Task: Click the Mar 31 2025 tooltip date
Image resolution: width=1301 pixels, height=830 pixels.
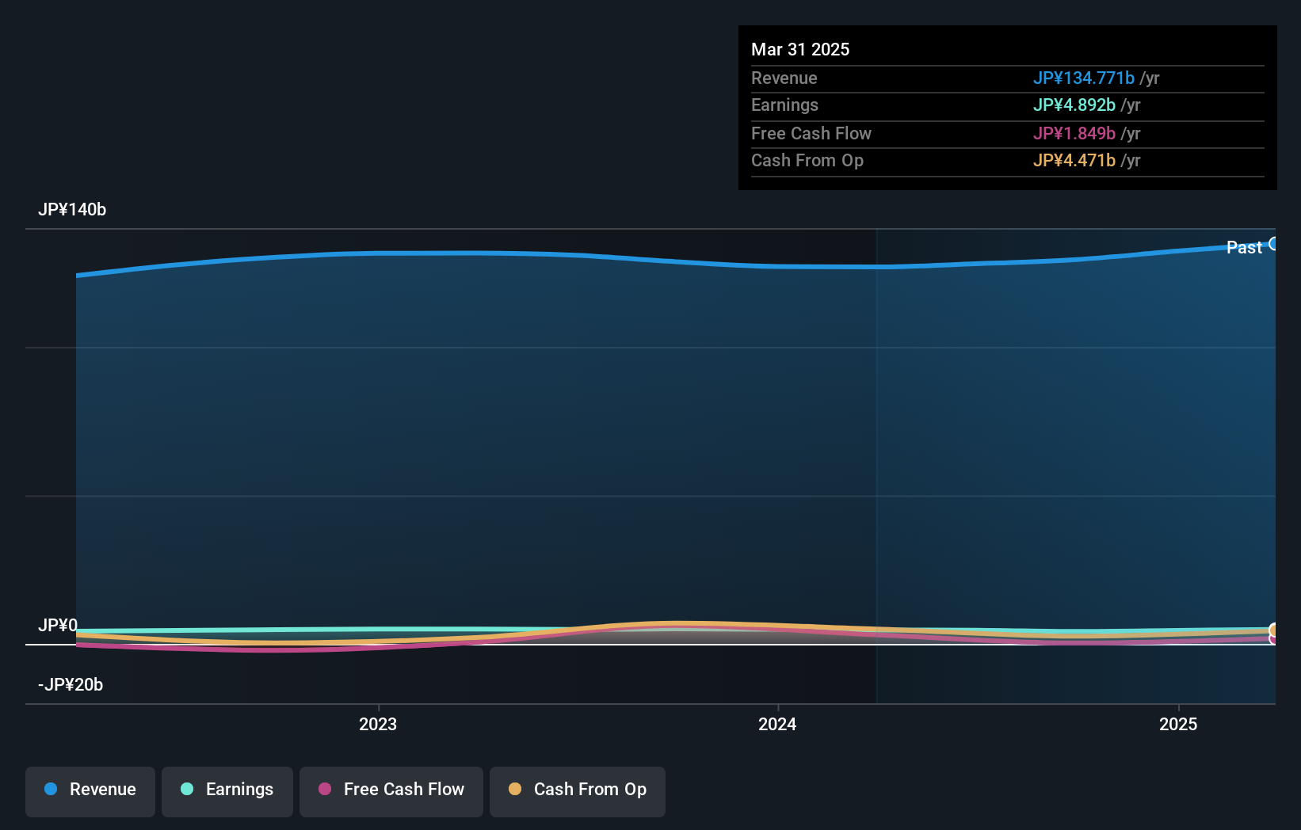Action: pyautogui.click(x=800, y=49)
